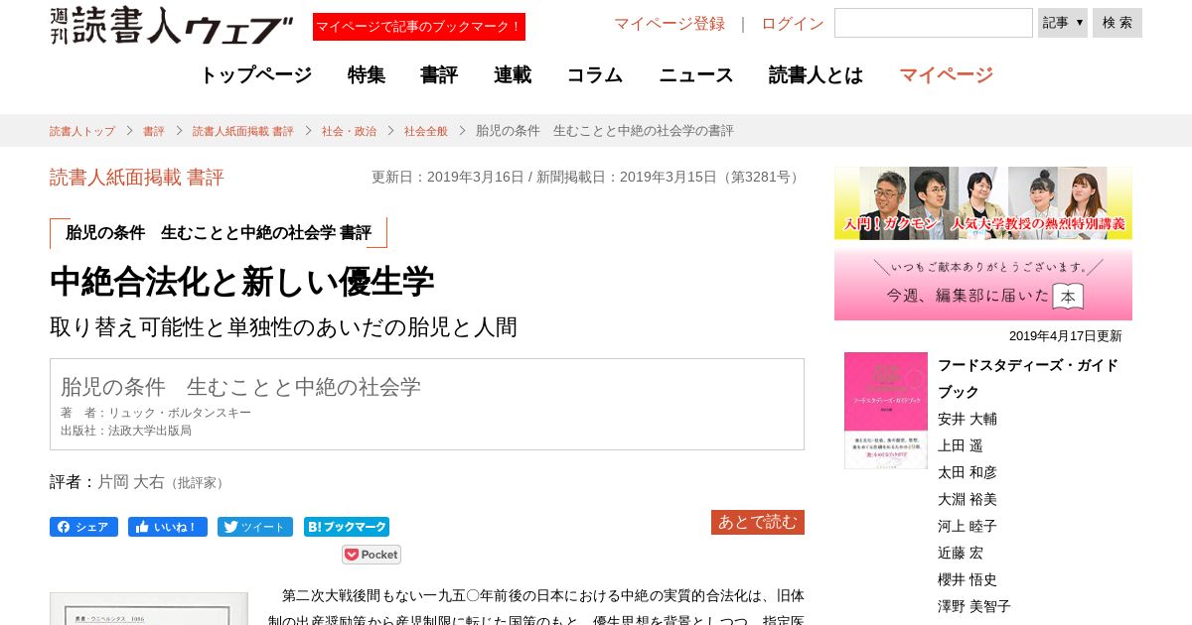Click 書評 breadcrumb link
The width and height of the screenshot is (1192, 625).
(154, 131)
